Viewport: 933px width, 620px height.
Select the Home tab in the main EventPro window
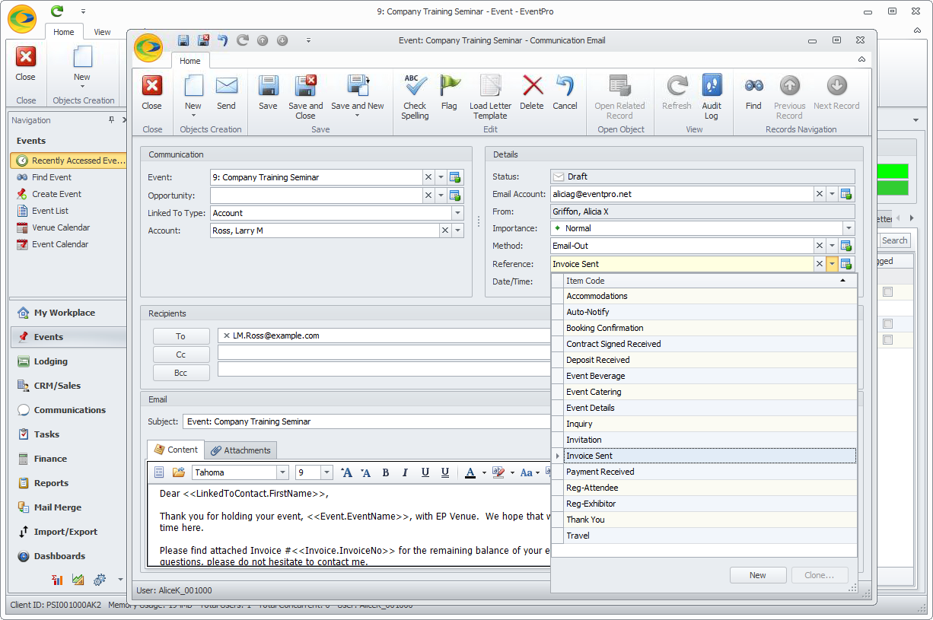(64, 32)
